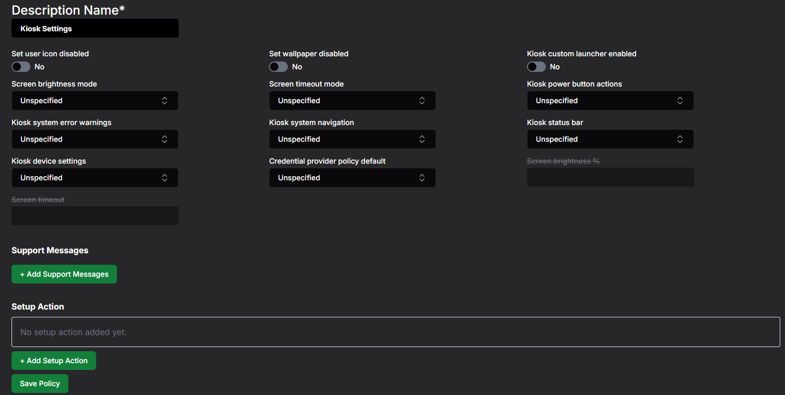The image size is (785, 395).
Task: Toggle the Set user icon disabled switch
Action: (x=21, y=67)
